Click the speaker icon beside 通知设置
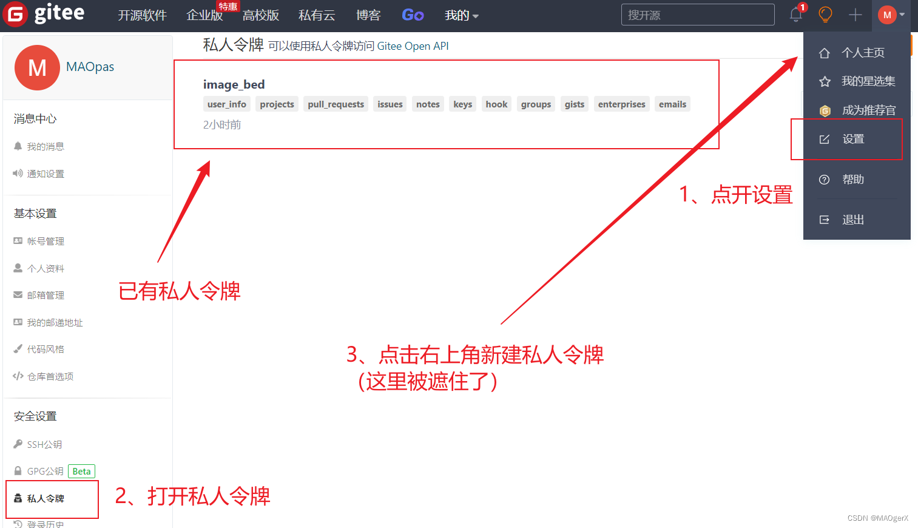918x528 pixels. pyautogui.click(x=18, y=174)
